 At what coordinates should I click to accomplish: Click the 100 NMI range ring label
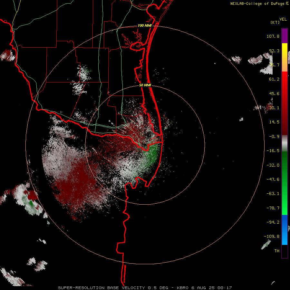[x=145, y=25]
